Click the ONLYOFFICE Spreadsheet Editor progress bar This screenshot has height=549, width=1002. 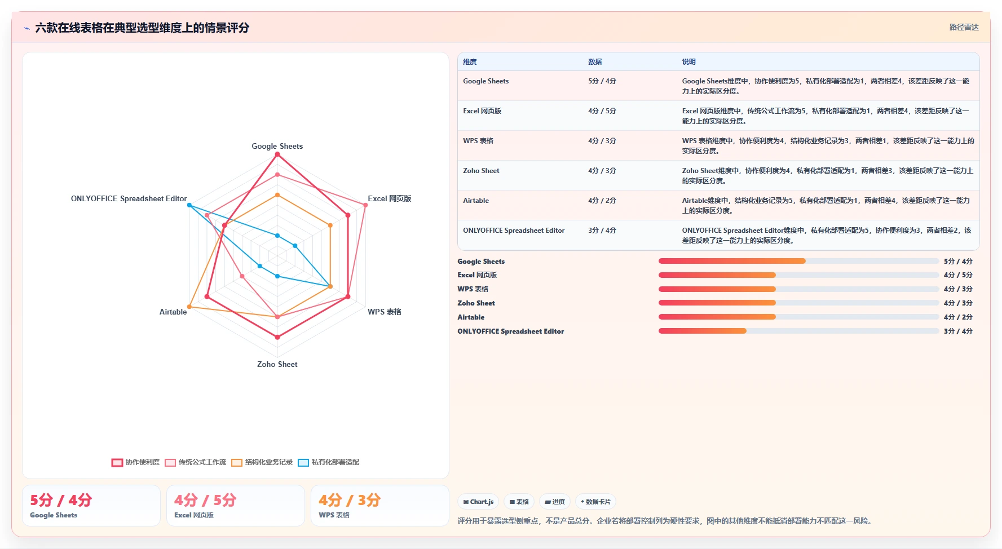[798, 331]
